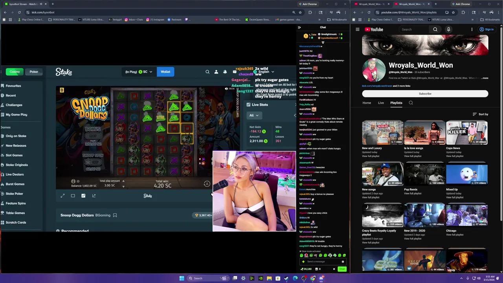The width and height of the screenshot is (503, 283).
Task: Click the Stake search magnifier icon
Action: [207, 72]
